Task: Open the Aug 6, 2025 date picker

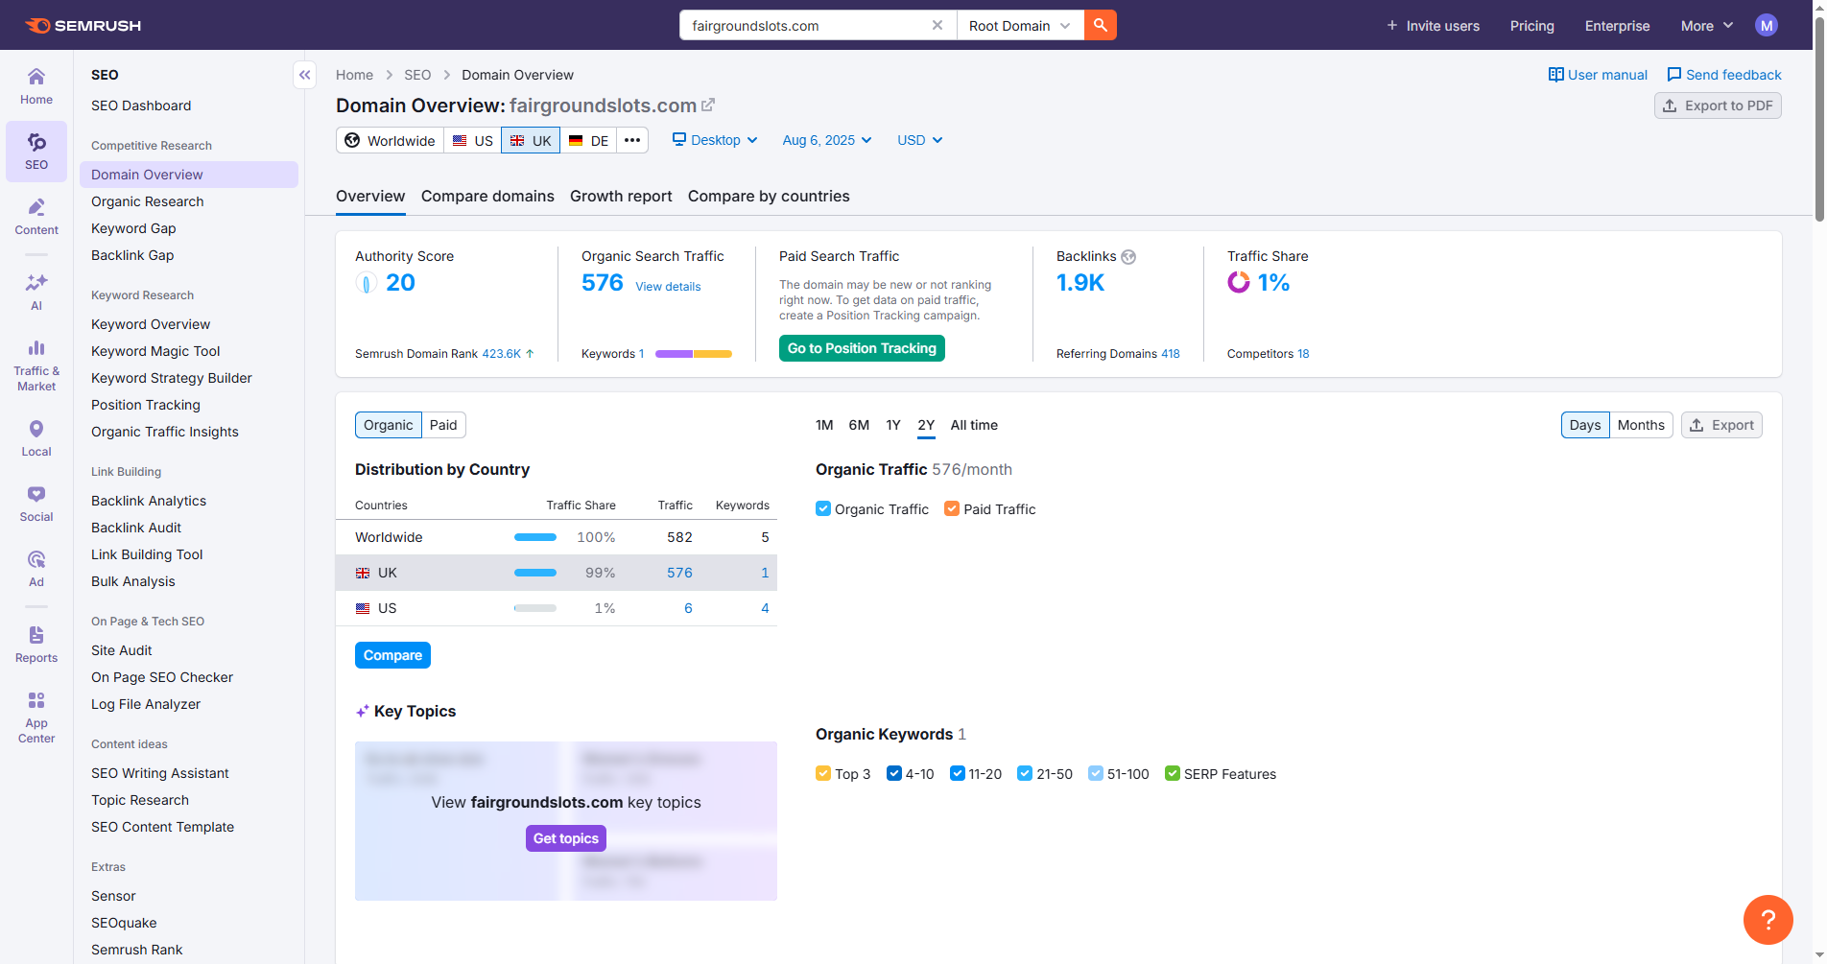Action: (826, 140)
